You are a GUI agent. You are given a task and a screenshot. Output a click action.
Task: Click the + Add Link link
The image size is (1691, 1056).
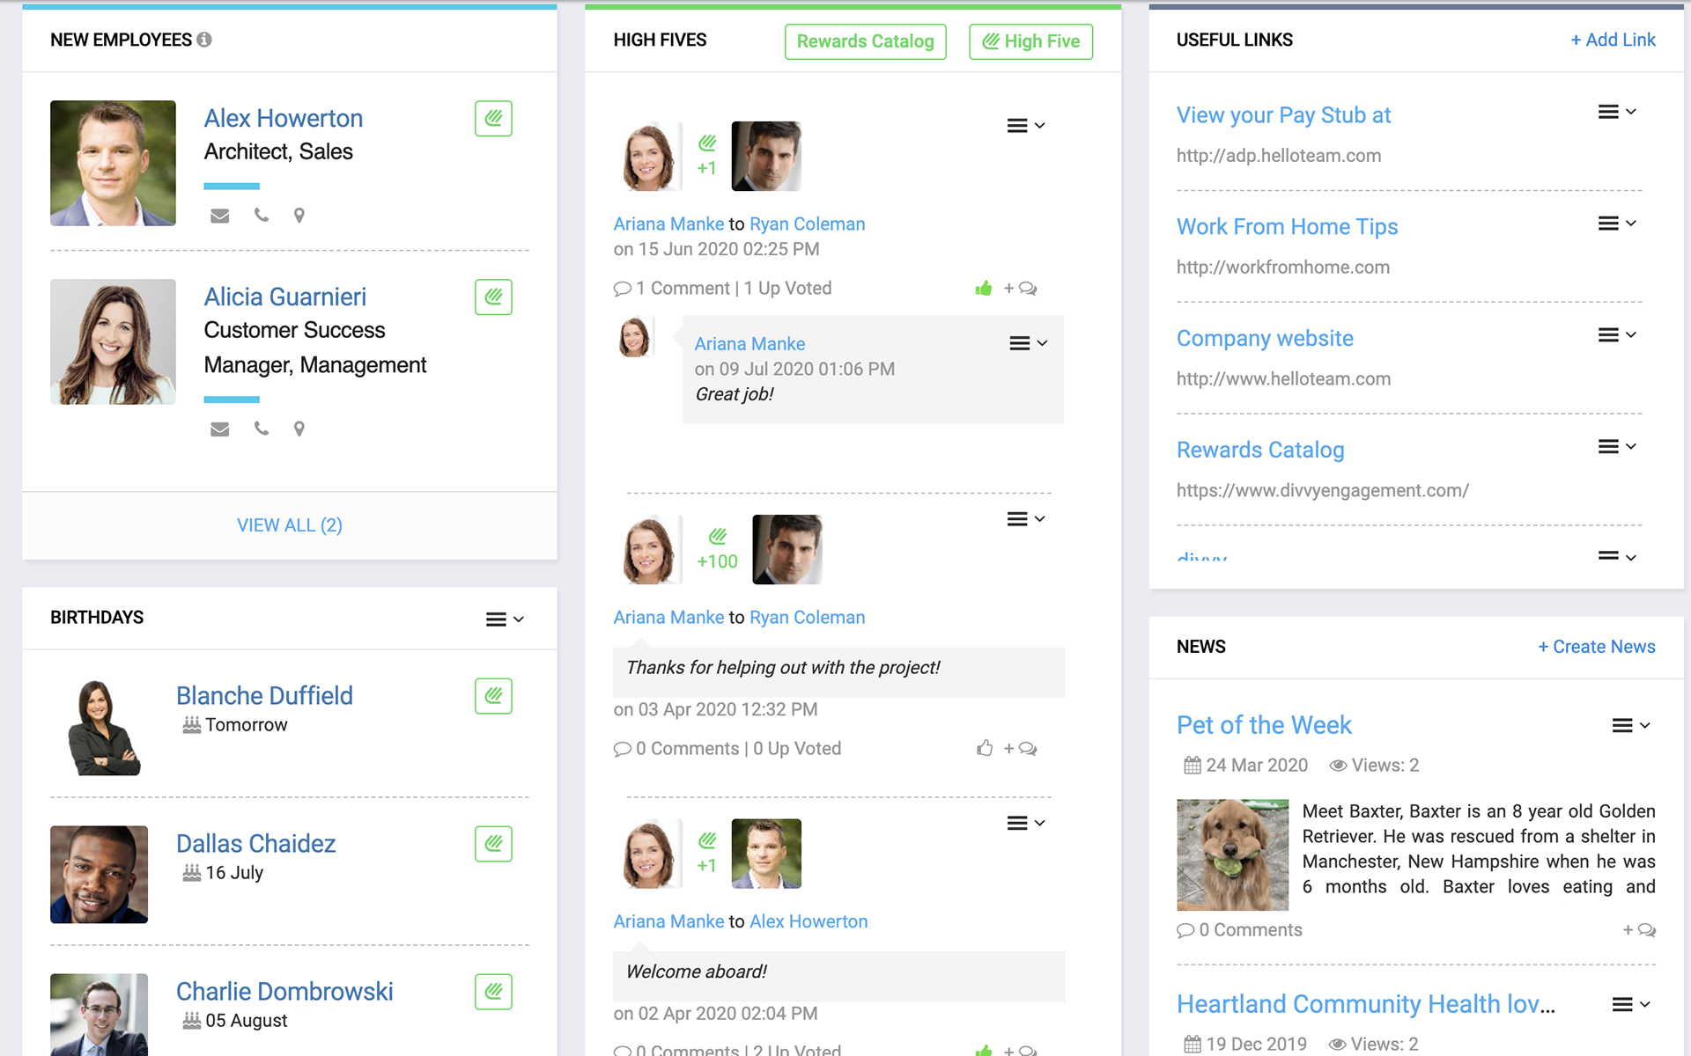click(x=1613, y=40)
